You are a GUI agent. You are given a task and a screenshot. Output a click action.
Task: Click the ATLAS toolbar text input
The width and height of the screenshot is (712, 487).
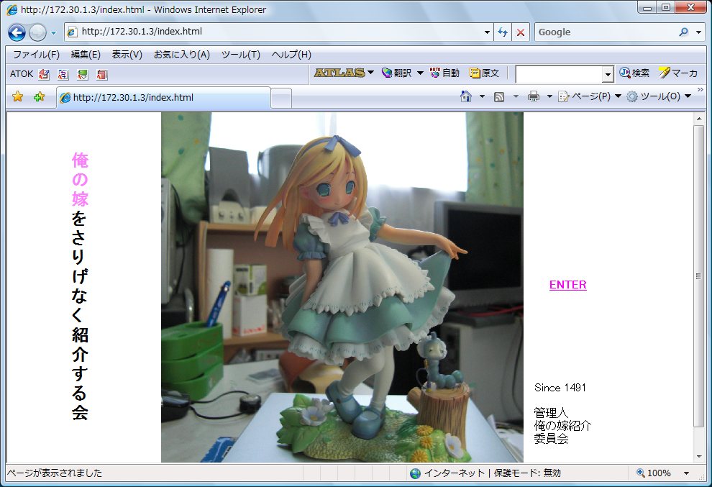coord(559,74)
